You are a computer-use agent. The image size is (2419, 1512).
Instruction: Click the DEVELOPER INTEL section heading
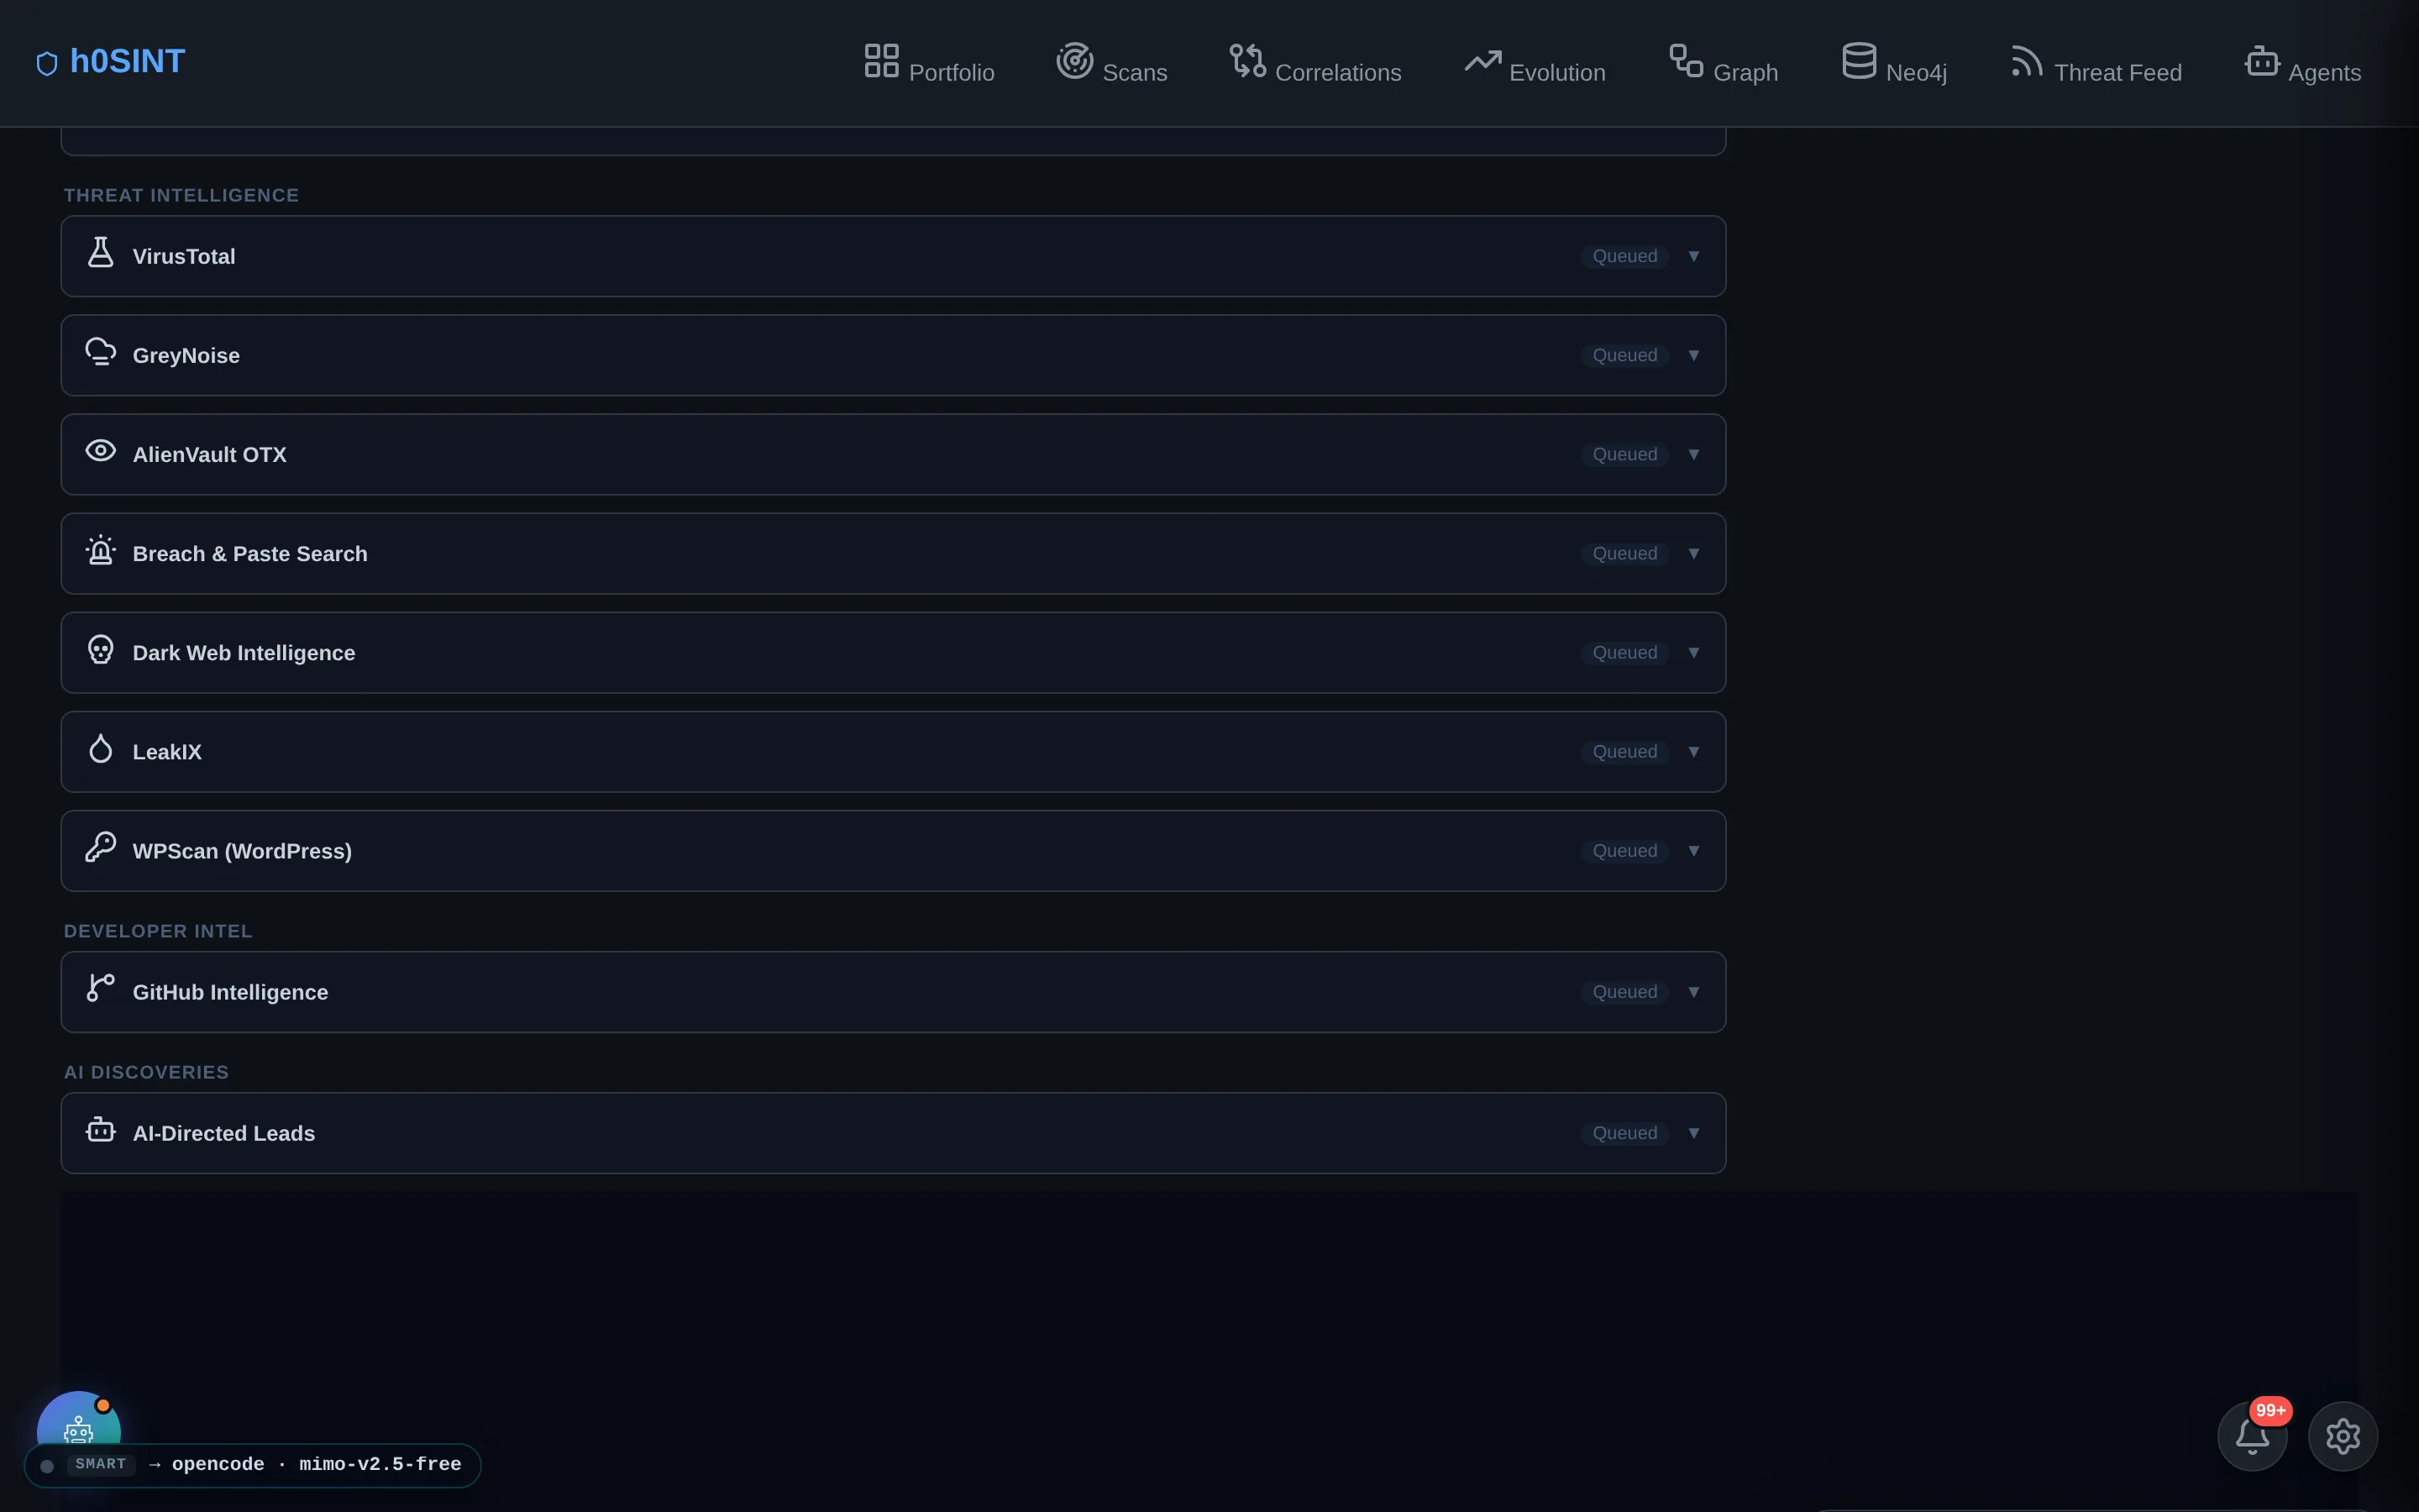158,931
